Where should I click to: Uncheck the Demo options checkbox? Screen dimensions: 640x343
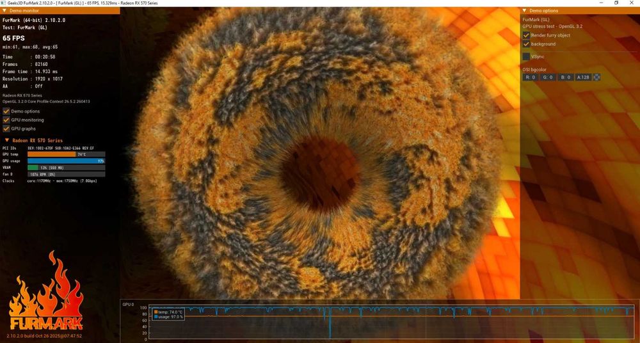6,111
